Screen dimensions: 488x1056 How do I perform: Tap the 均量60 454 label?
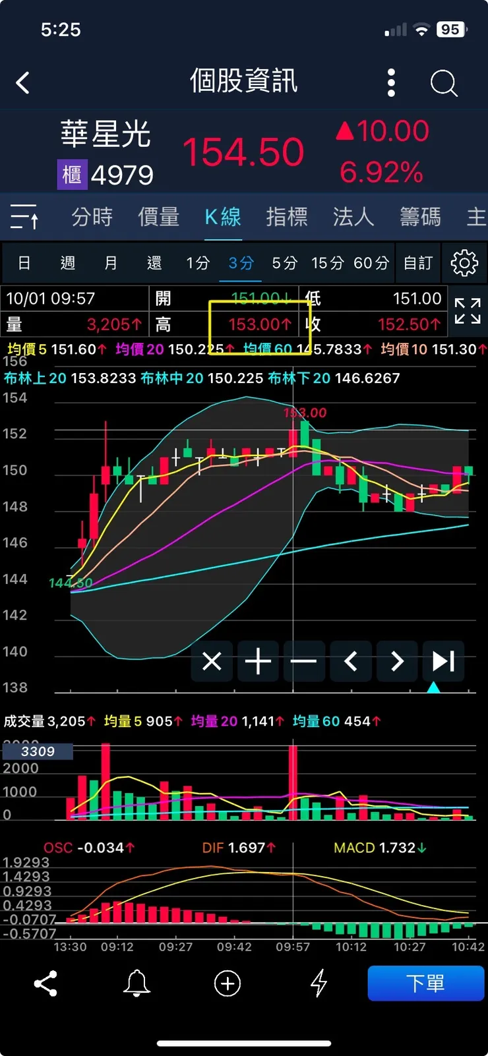(x=336, y=721)
